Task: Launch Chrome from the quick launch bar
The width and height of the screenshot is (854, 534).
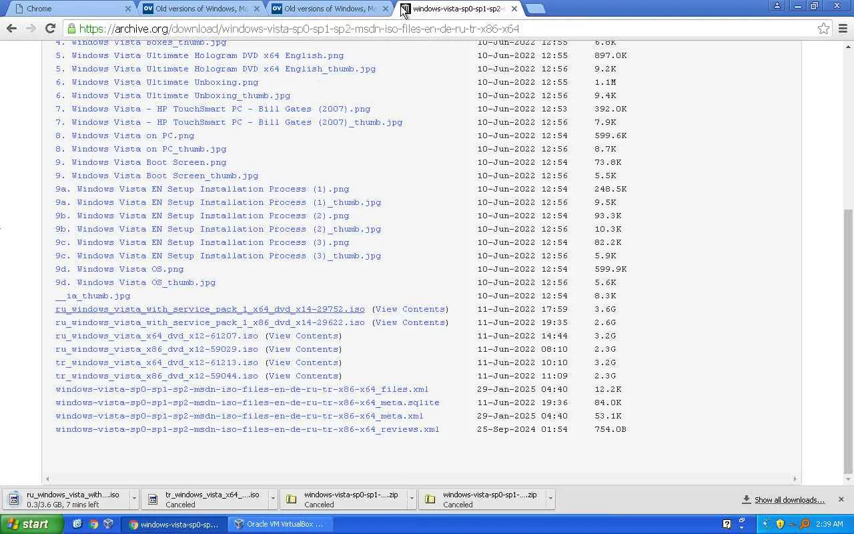Action: 93,524
